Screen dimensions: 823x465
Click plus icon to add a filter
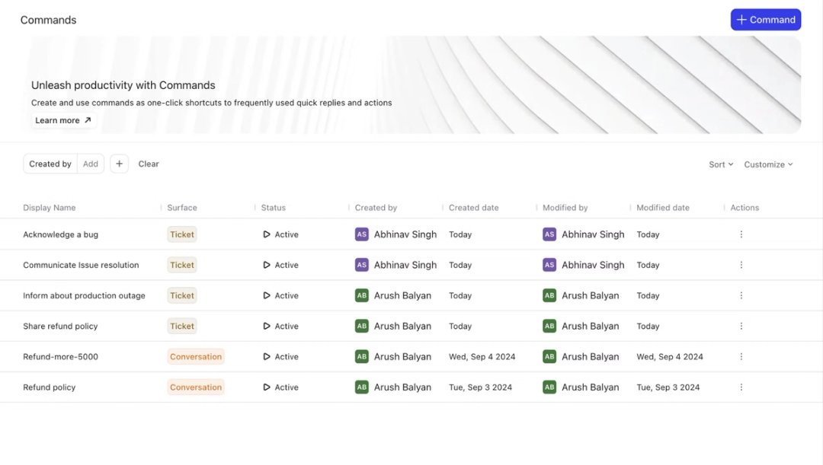coord(119,164)
